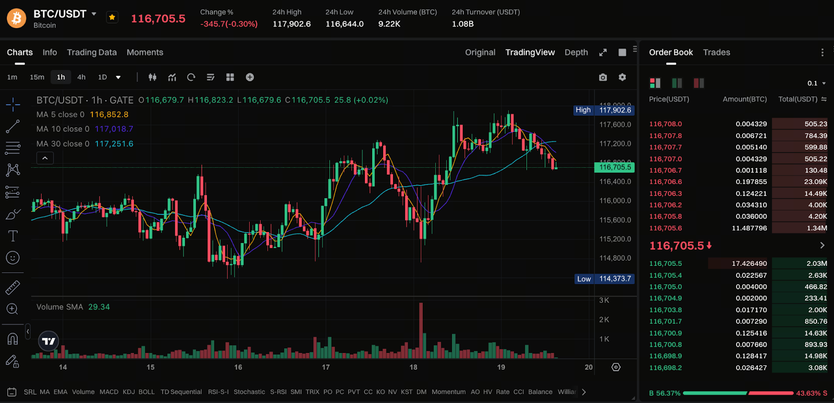Open the Fibonacci retracement tool
Image resolution: width=834 pixels, height=403 pixels.
(13, 148)
